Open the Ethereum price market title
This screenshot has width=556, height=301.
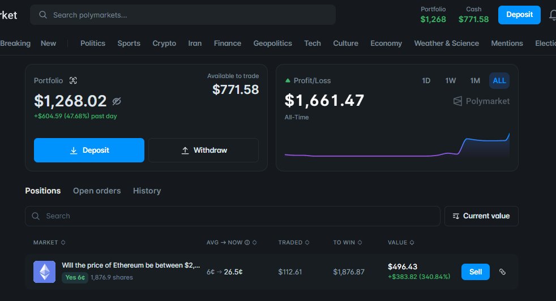pos(131,265)
